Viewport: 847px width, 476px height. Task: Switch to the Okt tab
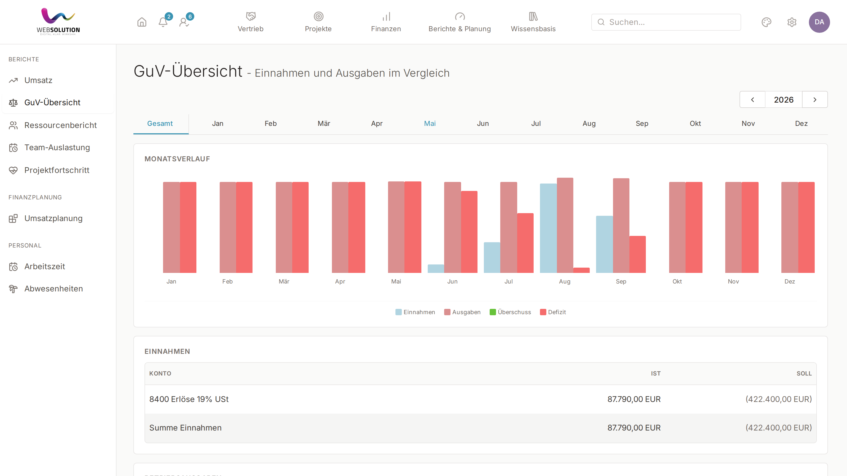[695, 123]
